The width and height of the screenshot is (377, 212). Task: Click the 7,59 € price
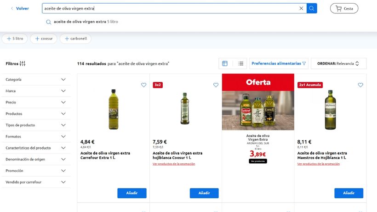[160, 142]
